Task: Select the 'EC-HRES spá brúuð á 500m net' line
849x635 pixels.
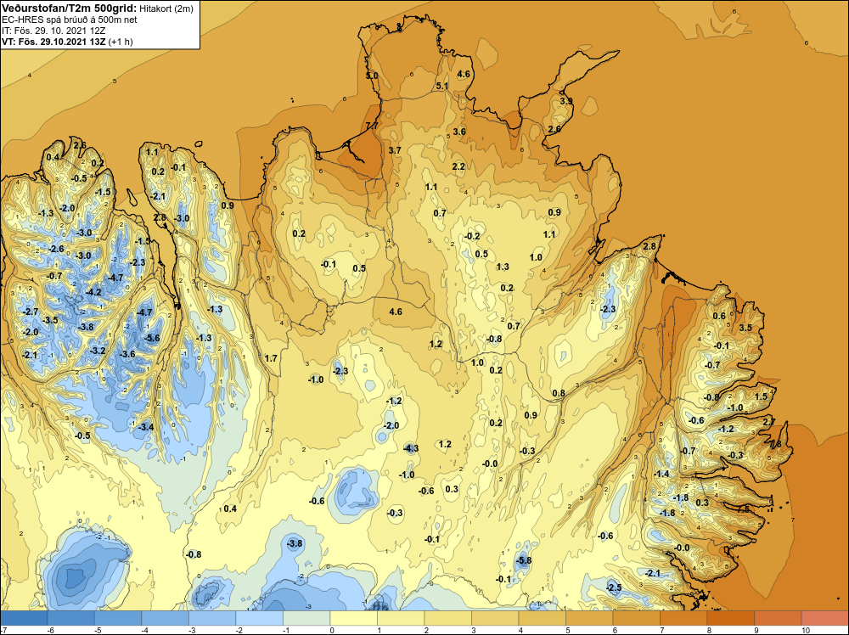Action: [x=70, y=20]
